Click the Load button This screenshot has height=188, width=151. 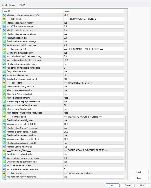click(139, 172)
